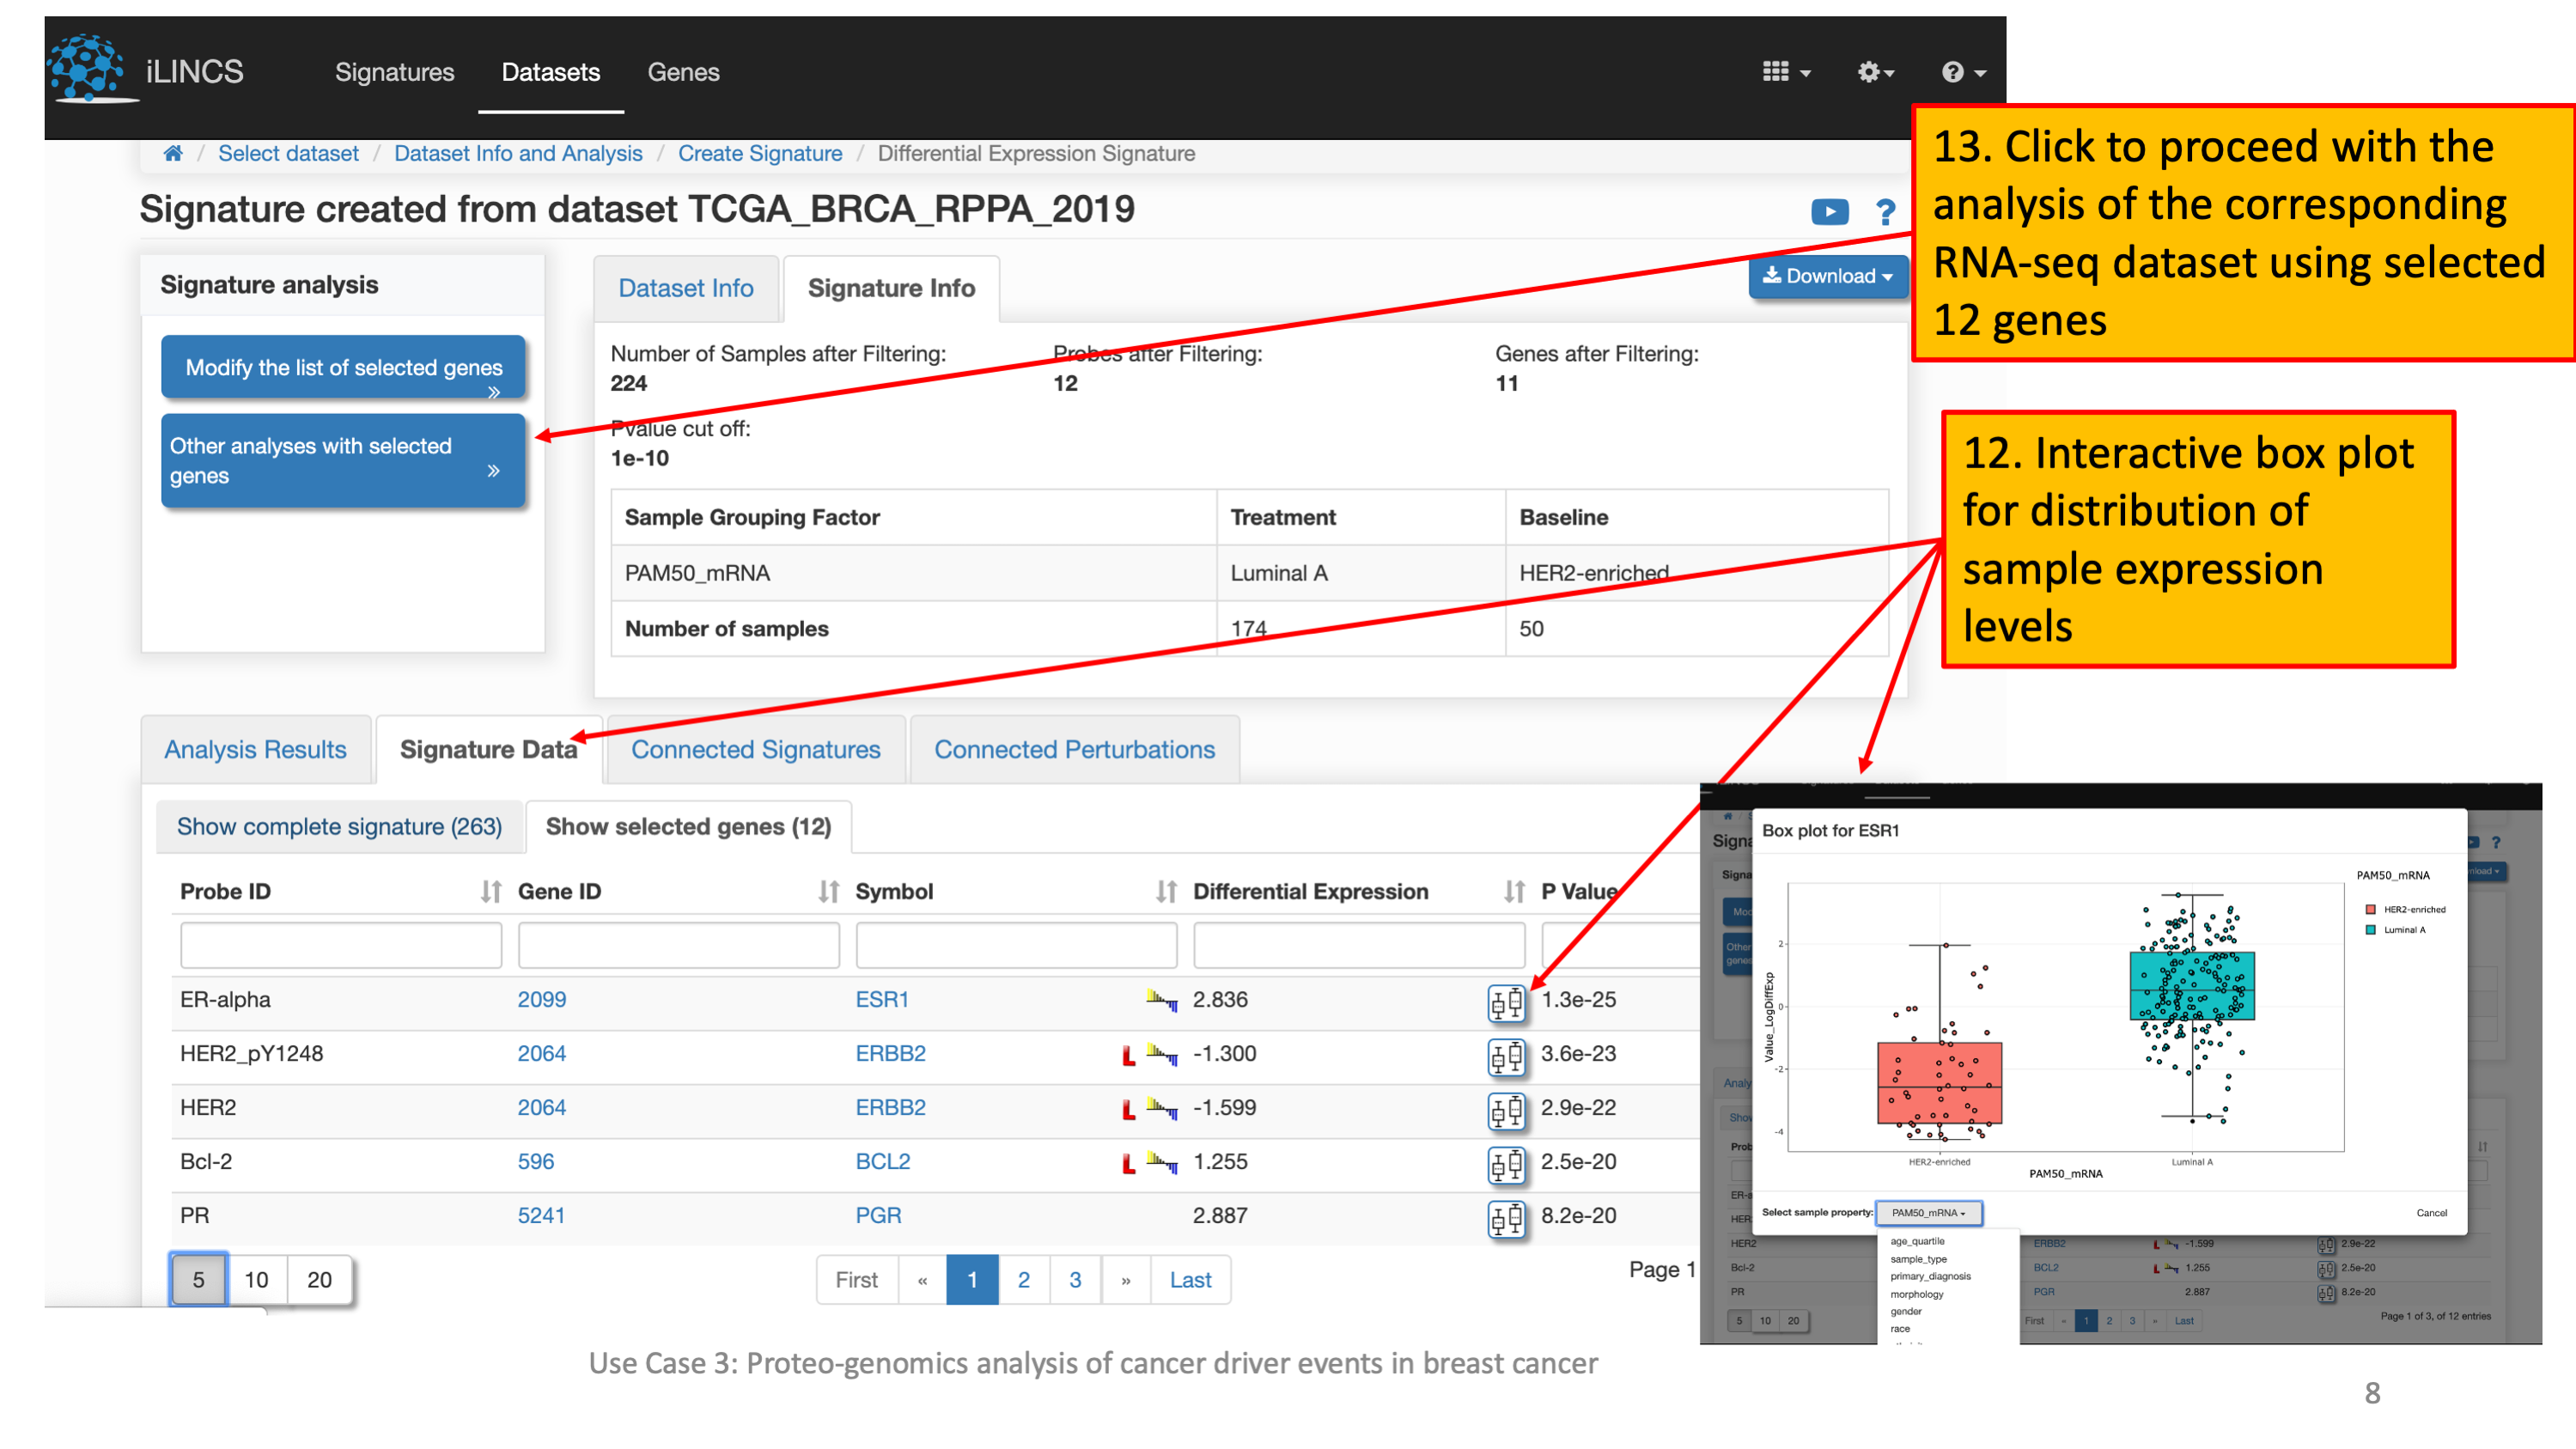Image resolution: width=2576 pixels, height=1449 pixels.
Task: Click the bar chart icon in Bcl-2 row
Action: (1162, 1162)
